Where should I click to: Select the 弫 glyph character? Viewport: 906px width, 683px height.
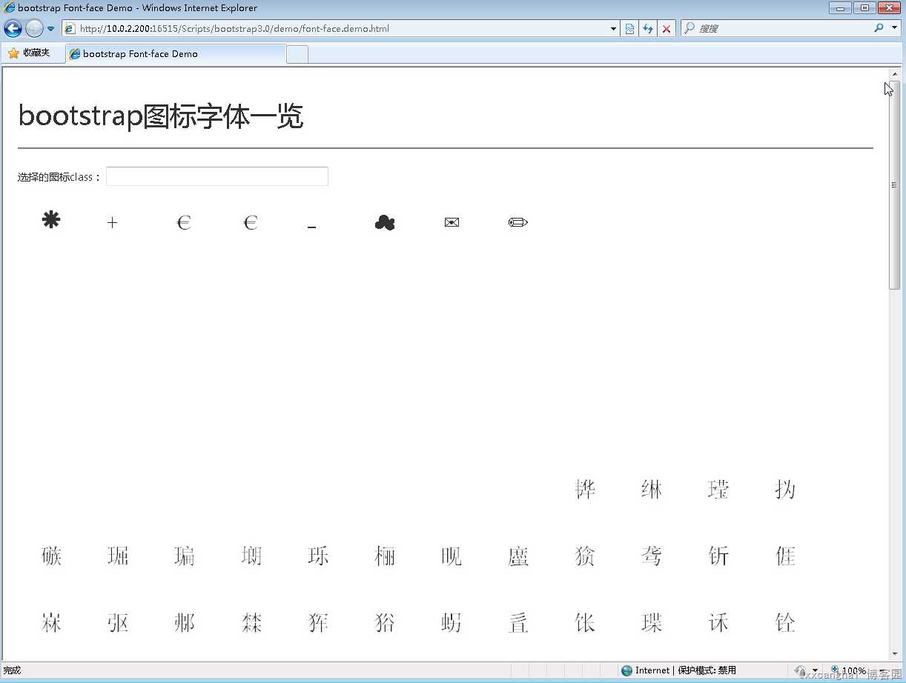(x=118, y=623)
